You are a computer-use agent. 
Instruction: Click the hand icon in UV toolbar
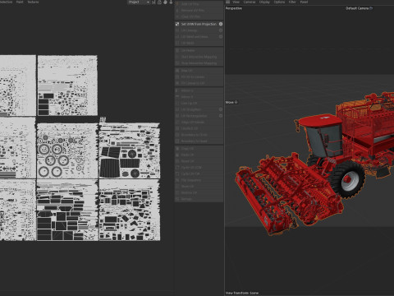tap(165, 2)
